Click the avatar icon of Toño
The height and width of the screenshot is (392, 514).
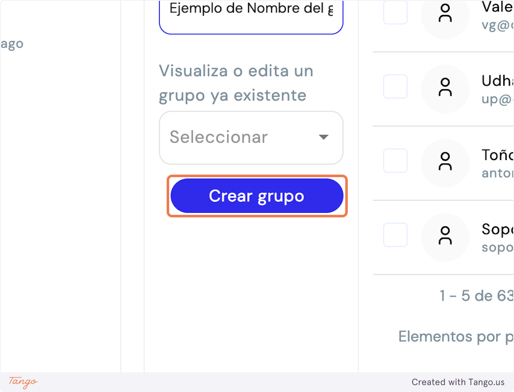(x=445, y=163)
